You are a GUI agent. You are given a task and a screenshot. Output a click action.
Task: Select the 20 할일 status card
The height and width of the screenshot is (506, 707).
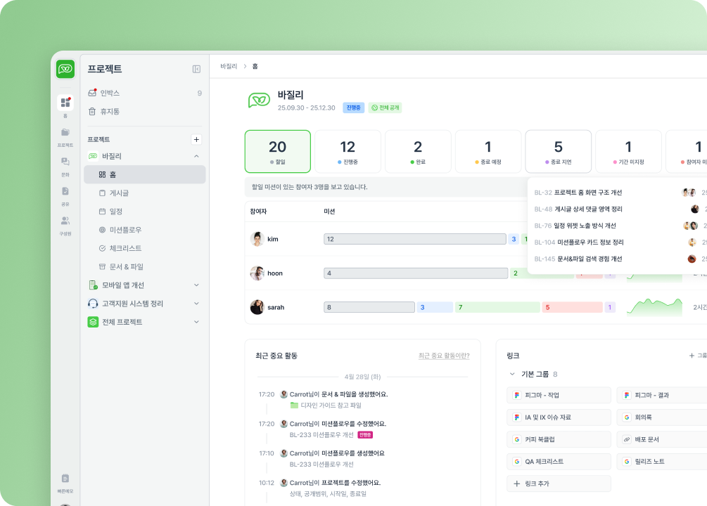coord(278,151)
